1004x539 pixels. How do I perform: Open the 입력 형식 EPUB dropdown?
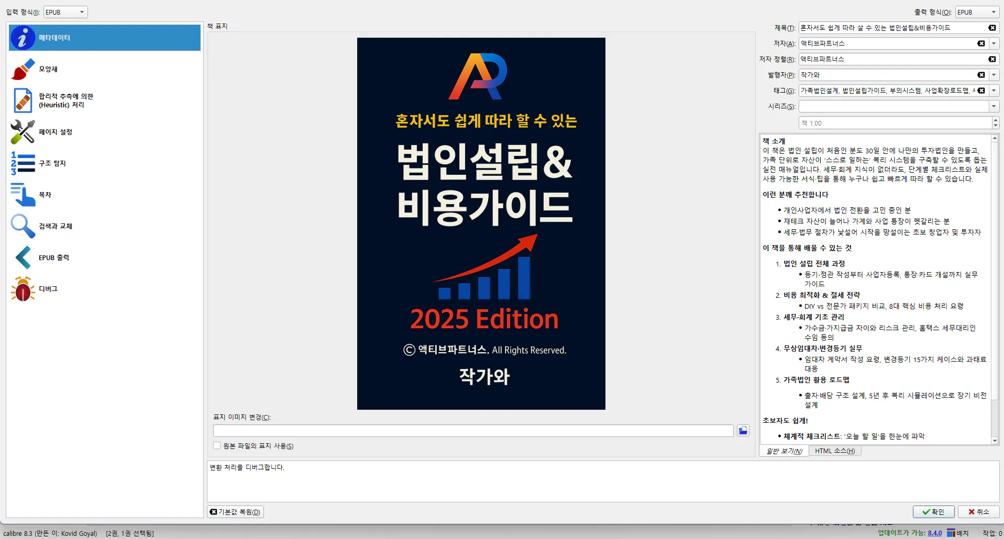(x=65, y=12)
